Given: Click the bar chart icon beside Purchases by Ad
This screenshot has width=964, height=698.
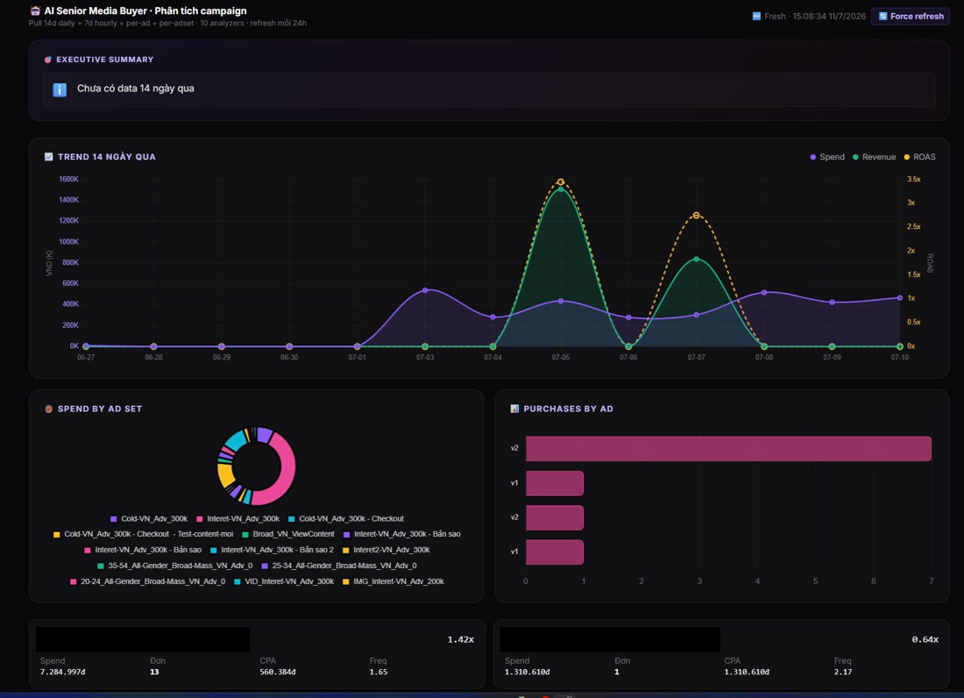Looking at the screenshot, I should click(x=514, y=409).
